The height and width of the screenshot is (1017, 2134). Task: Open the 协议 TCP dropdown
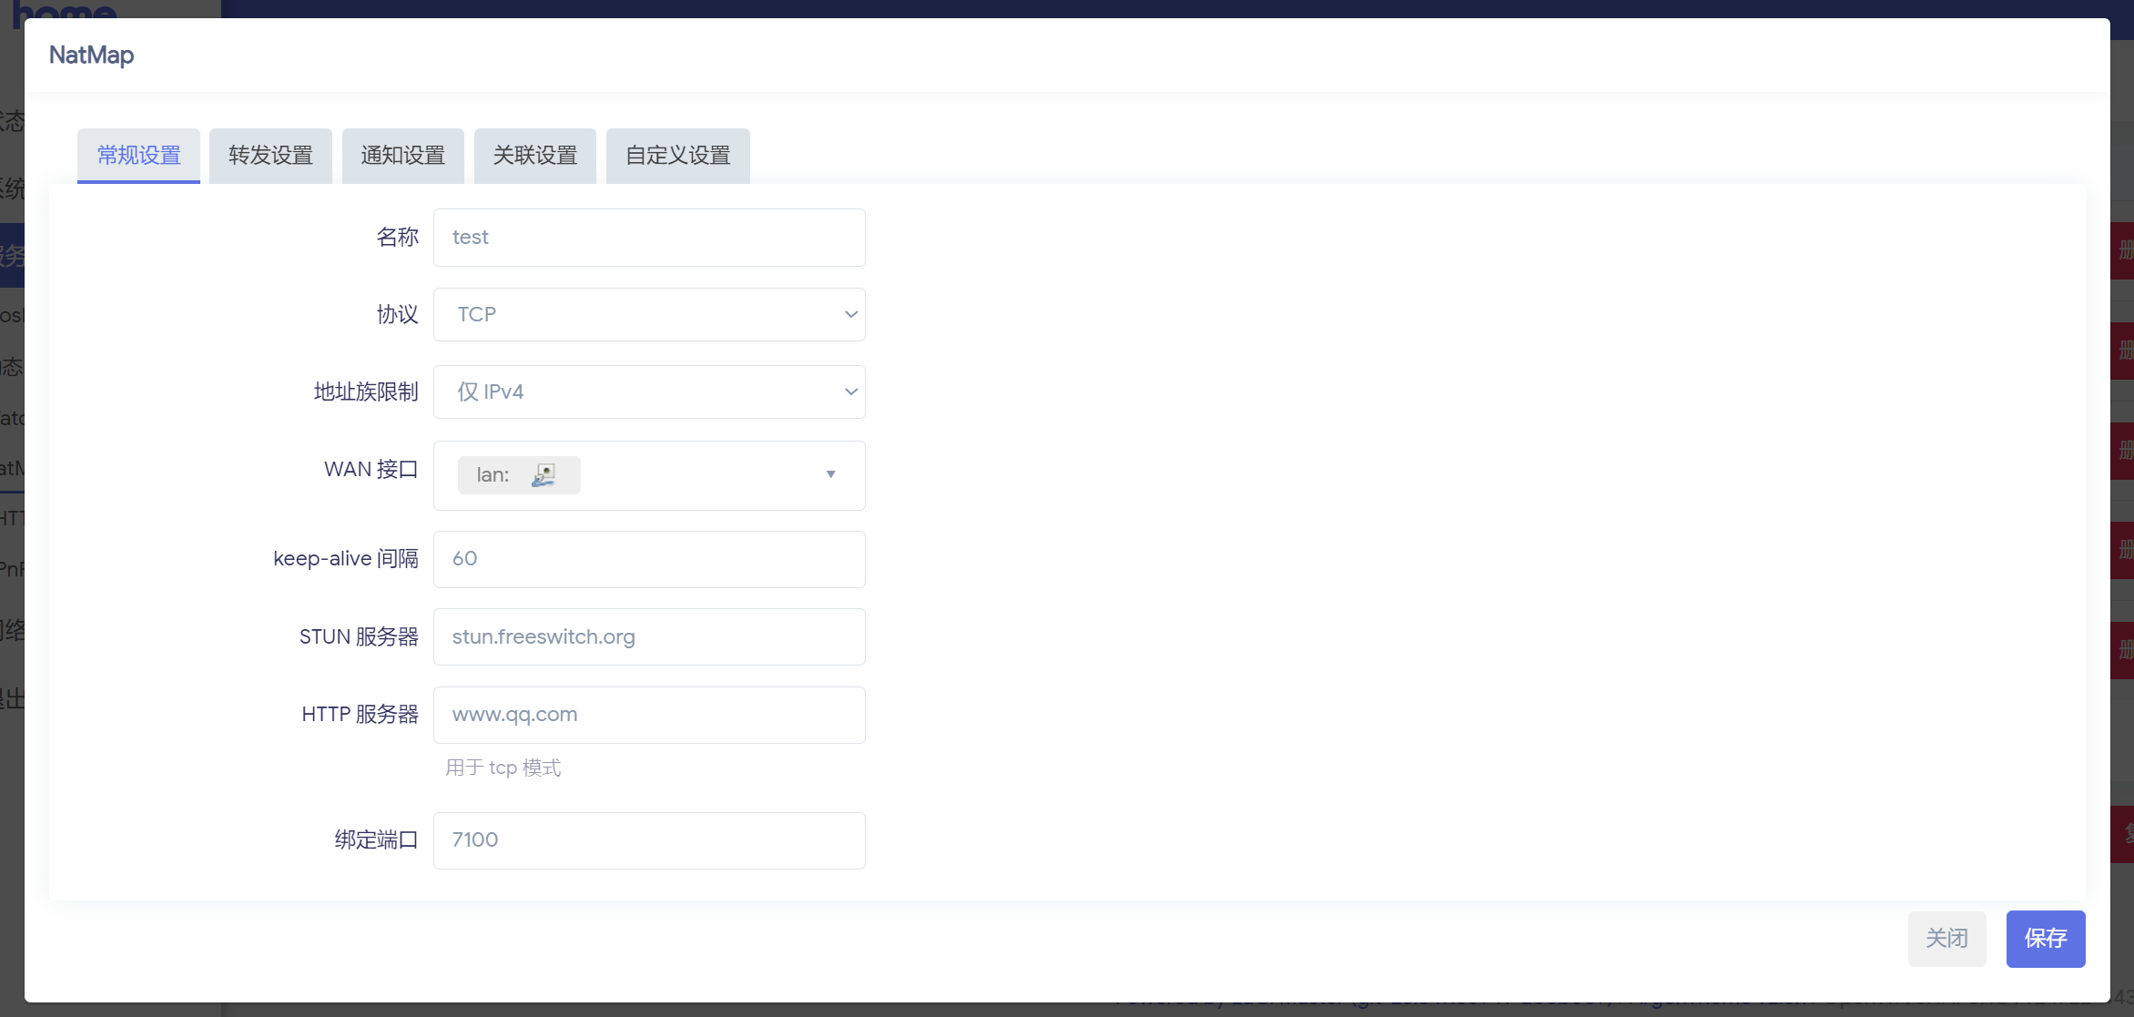coord(648,315)
